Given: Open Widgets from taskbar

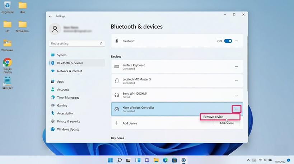Looking at the screenshot, I should 138,160.
